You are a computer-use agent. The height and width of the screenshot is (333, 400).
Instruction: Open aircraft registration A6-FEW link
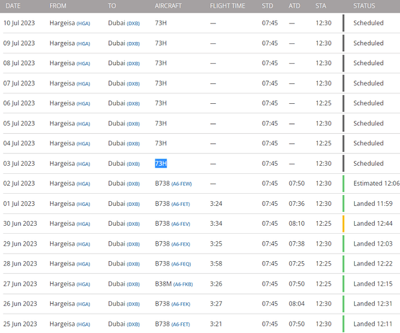pos(183,184)
